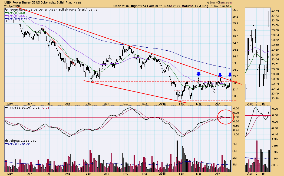Image resolution: width=284 pixels, height=176 pixels.
Task: Click the middle blue down arrow in early April
Action: (220, 75)
